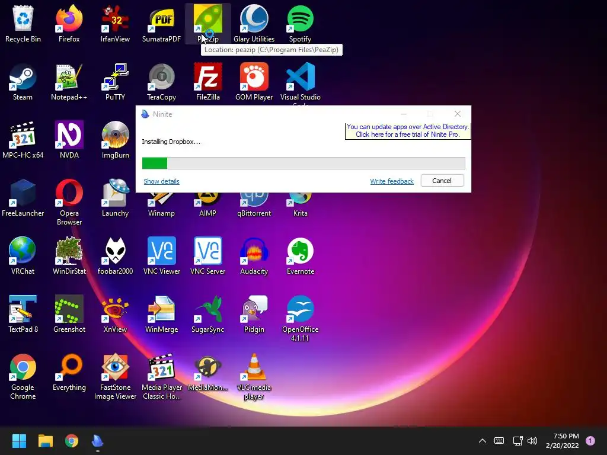Open the Write feedback link

click(x=392, y=181)
